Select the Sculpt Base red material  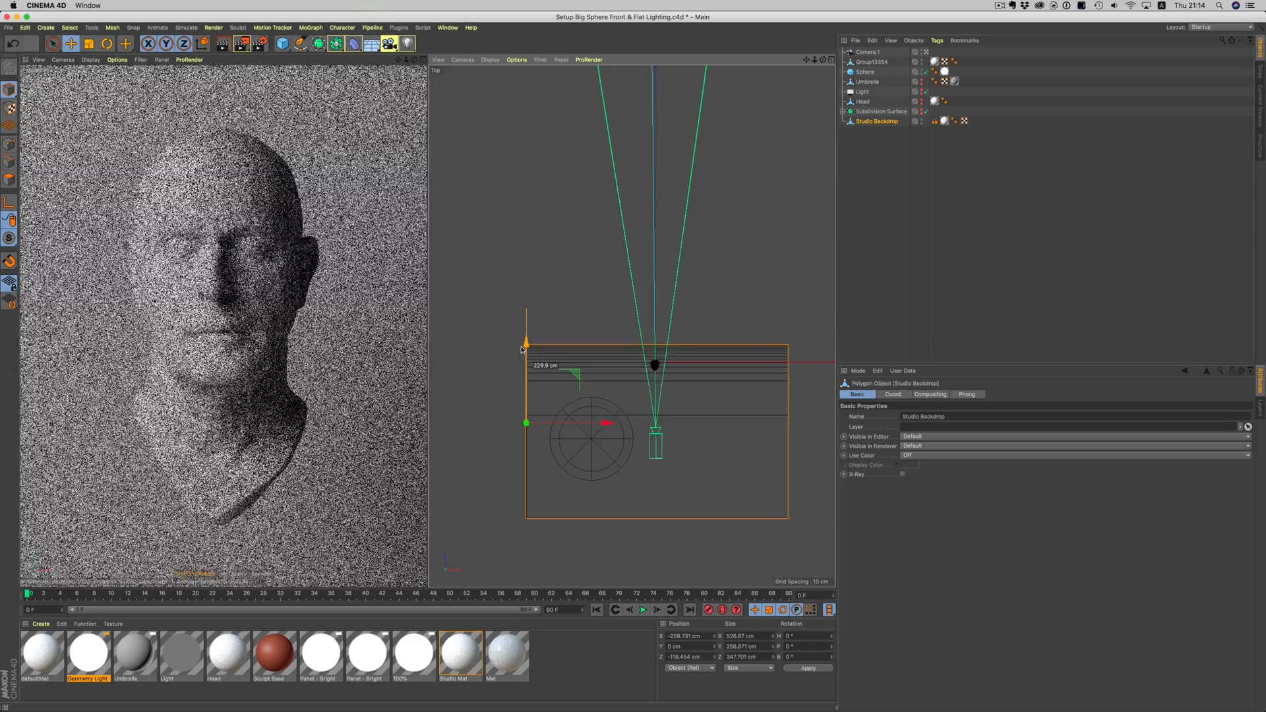click(274, 653)
